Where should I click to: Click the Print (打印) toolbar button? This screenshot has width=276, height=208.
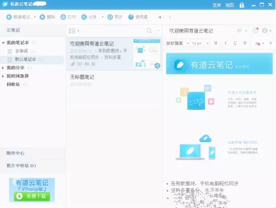[68, 17]
